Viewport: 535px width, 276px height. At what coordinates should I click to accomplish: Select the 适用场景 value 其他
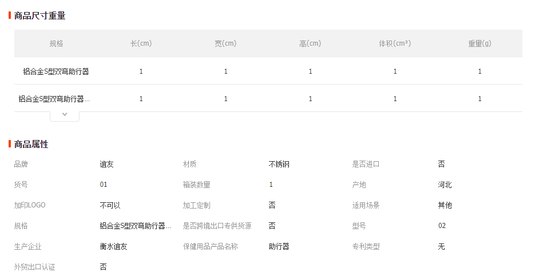coord(445,206)
